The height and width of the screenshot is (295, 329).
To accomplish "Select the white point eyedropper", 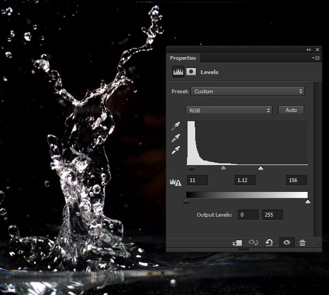I will coord(176,150).
